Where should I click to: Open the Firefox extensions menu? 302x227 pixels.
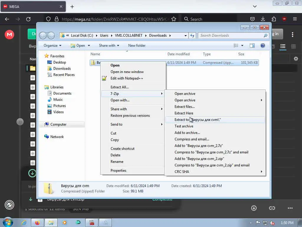273,19
